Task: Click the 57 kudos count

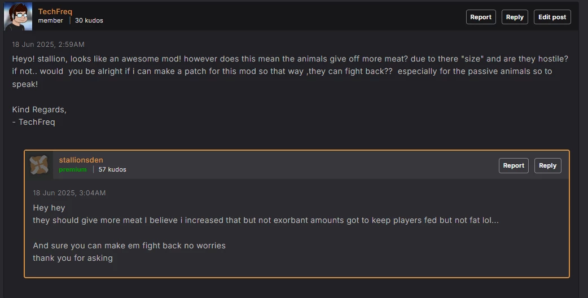Action: click(112, 169)
